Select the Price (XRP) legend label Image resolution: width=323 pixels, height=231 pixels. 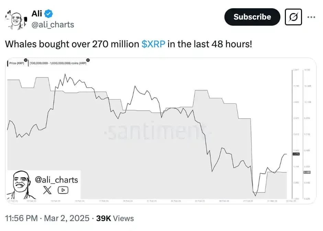(x=16, y=63)
